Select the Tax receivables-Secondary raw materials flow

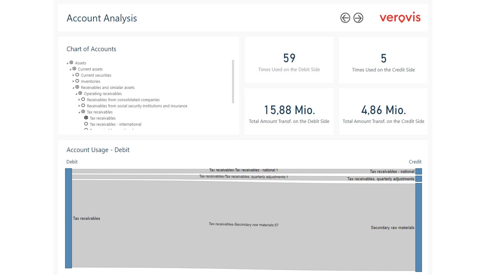[243, 225]
